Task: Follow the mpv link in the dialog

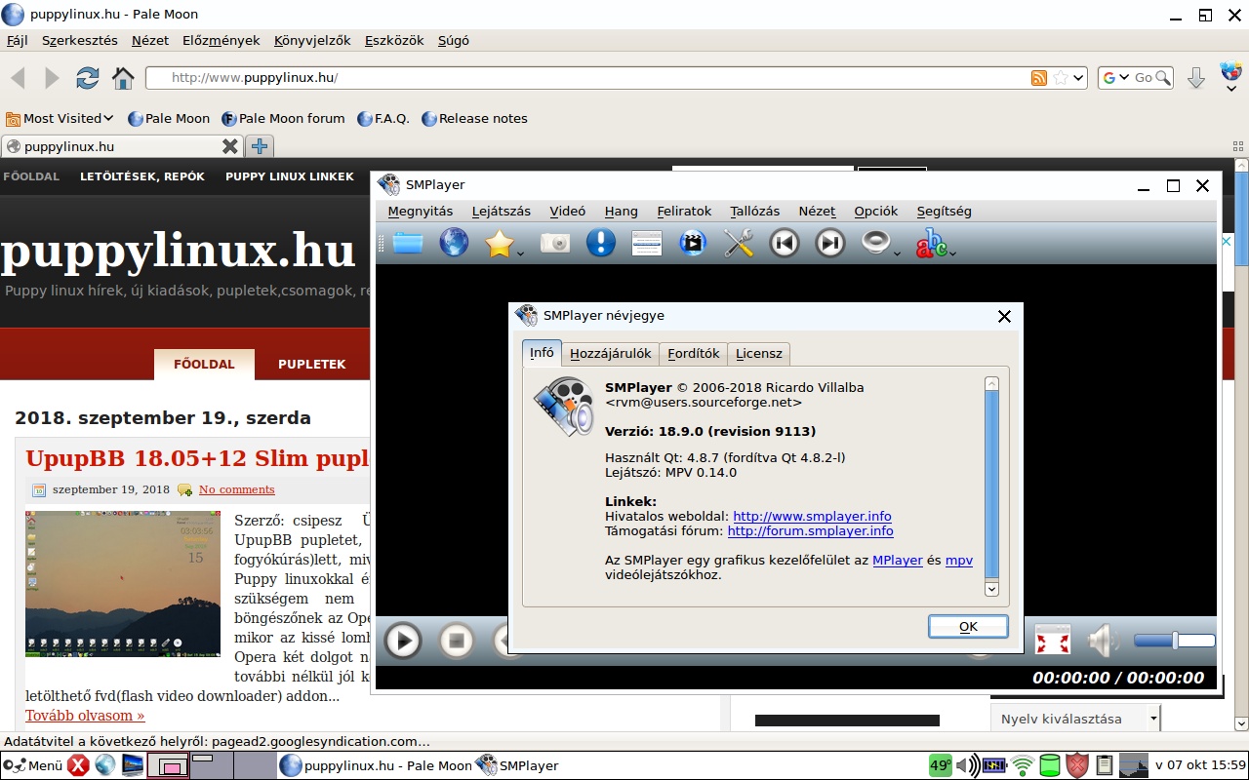Action: pyautogui.click(x=959, y=560)
